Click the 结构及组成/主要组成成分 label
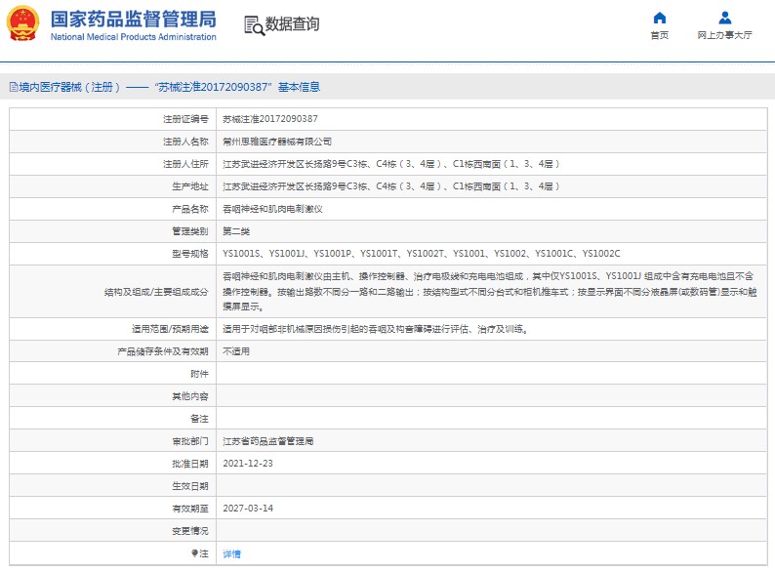 [x=156, y=292]
